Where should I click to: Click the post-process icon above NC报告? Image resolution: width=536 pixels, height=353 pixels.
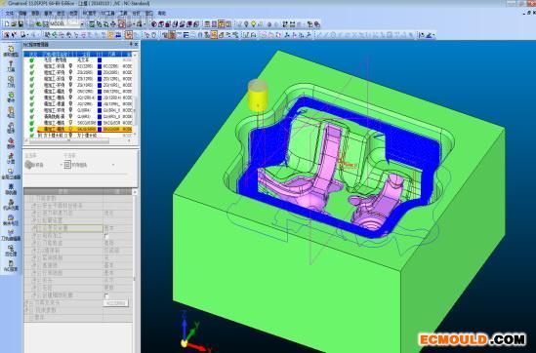coord(11,251)
